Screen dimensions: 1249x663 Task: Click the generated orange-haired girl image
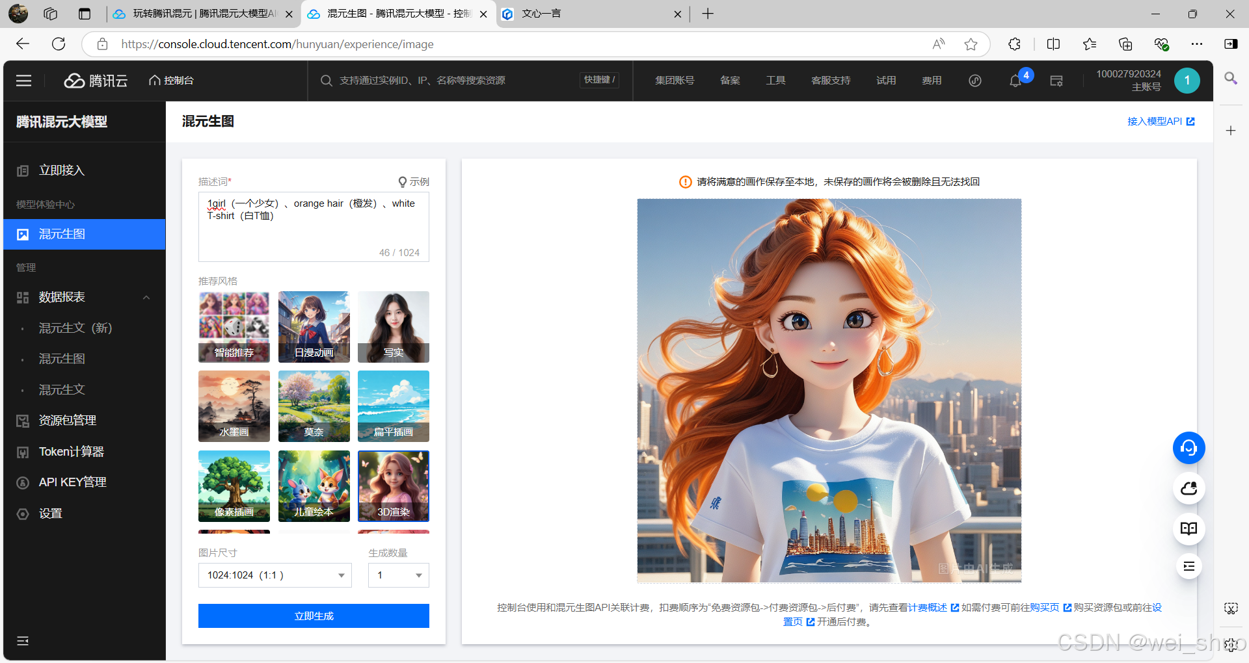point(829,391)
